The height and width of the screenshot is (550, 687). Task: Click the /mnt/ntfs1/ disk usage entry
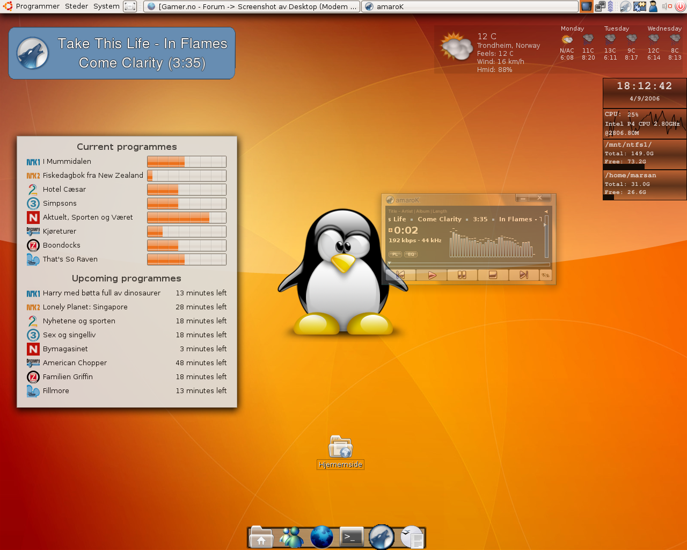click(645, 154)
